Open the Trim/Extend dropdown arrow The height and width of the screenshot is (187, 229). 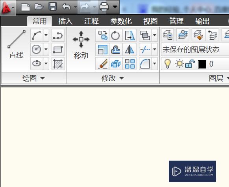[155, 49]
